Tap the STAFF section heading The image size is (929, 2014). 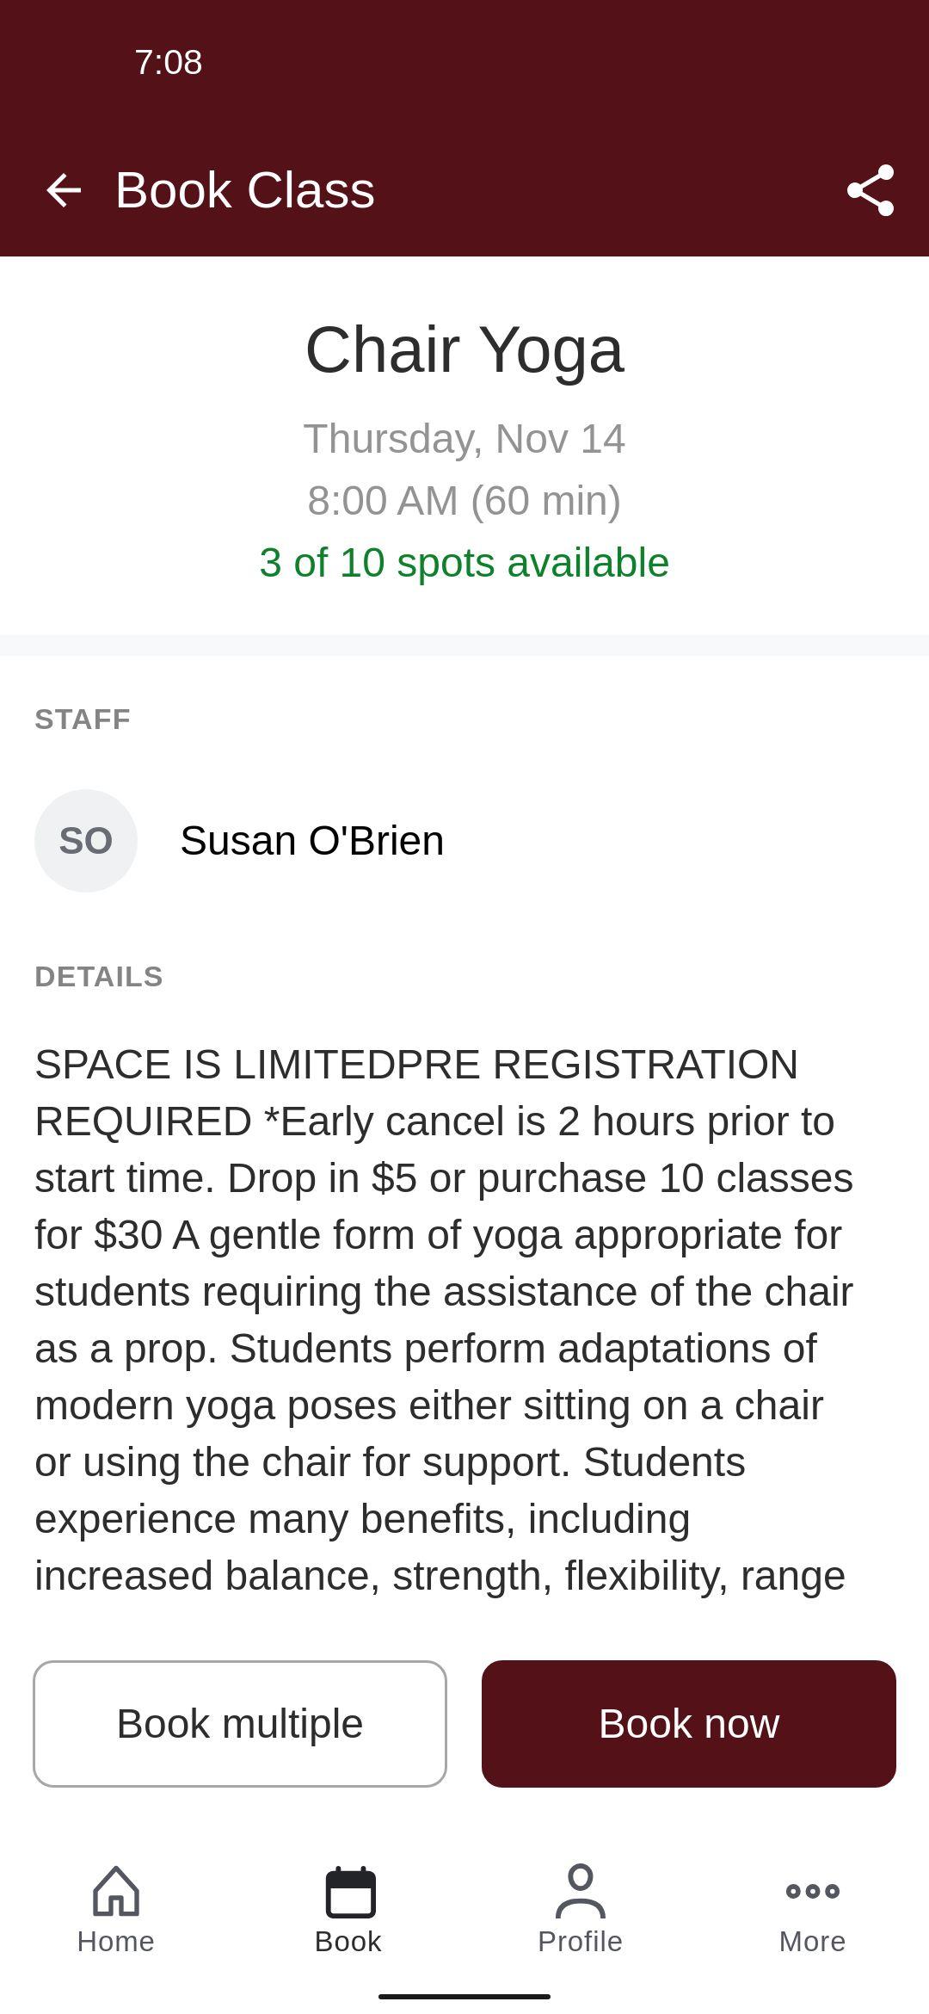point(83,720)
